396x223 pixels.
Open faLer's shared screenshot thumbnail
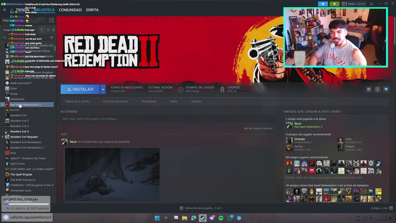point(112,174)
